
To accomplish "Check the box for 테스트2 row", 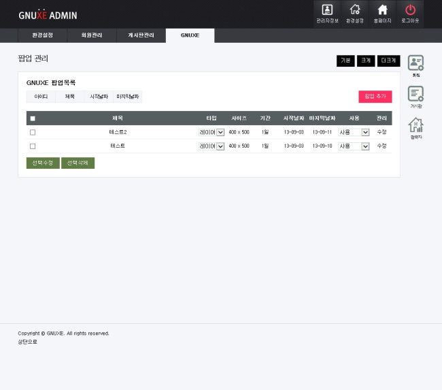I will pyautogui.click(x=33, y=132).
